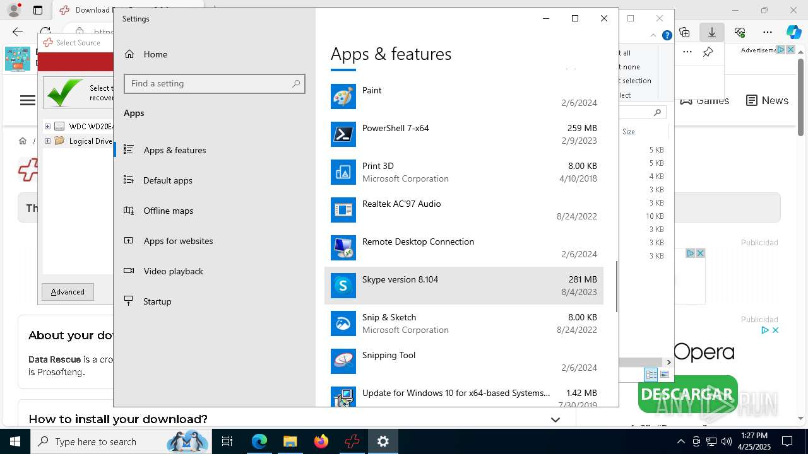Open Copilot icon in Edge
808x454 pixels.
793,32
